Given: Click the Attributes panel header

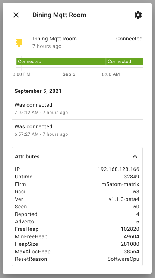Looking at the screenshot, I should pos(77,156).
